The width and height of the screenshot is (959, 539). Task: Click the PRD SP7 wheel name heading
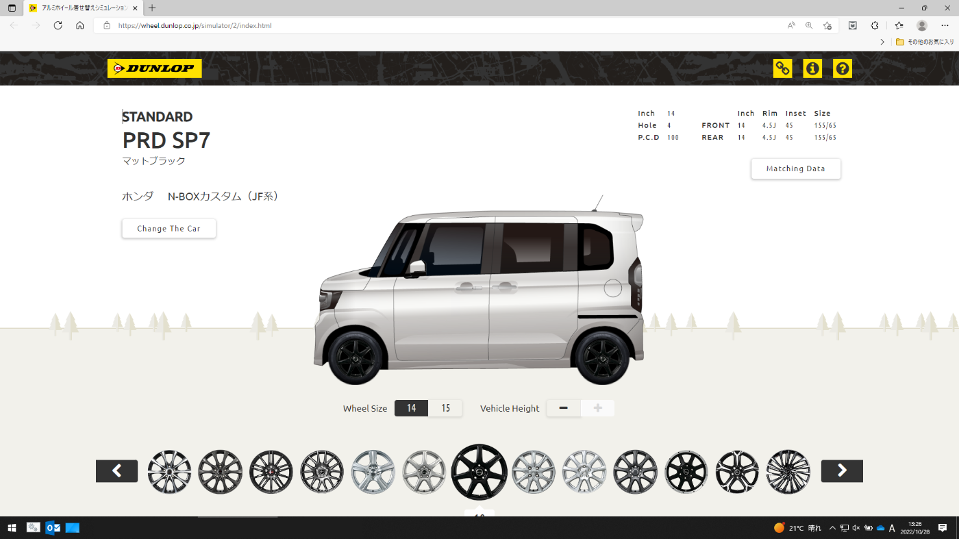(x=166, y=140)
